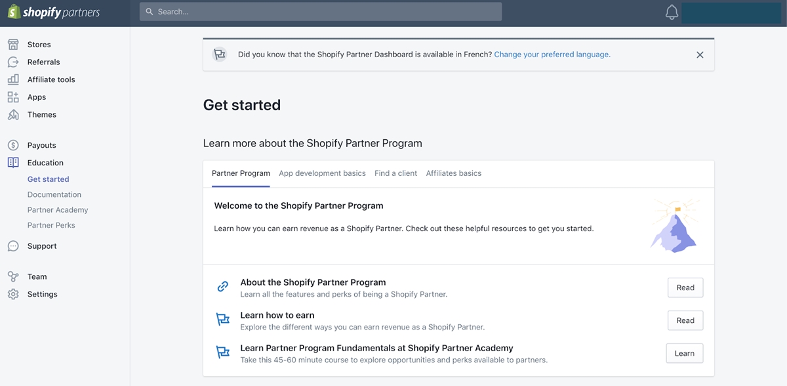Click the Support chat bubble icon
This screenshot has height=386, width=787.
coord(13,246)
